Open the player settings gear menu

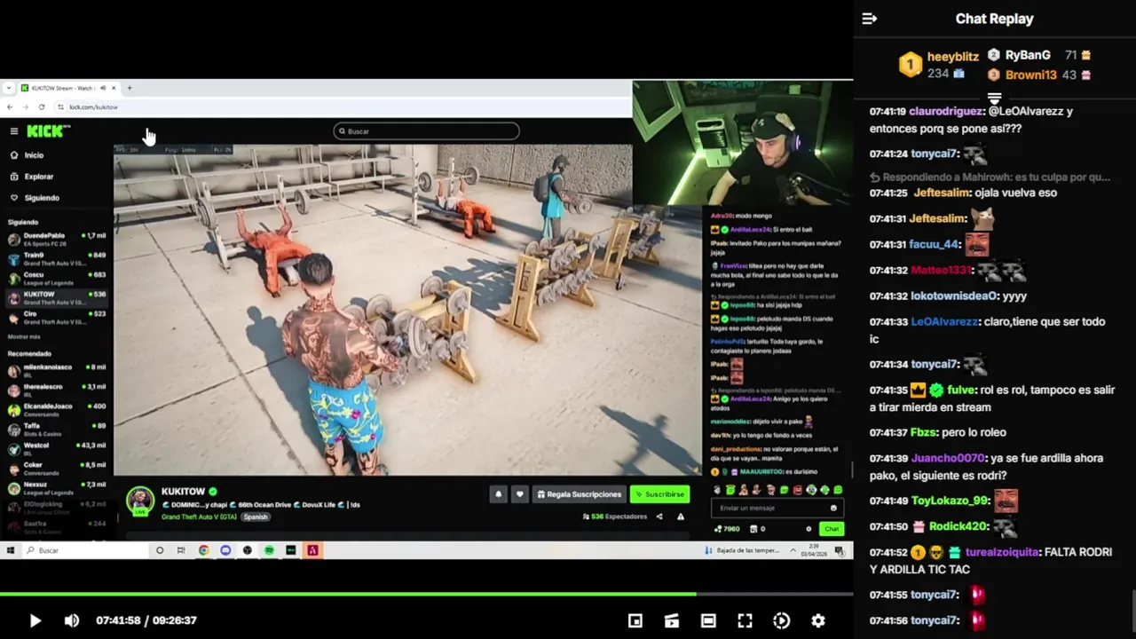pyautogui.click(x=817, y=620)
